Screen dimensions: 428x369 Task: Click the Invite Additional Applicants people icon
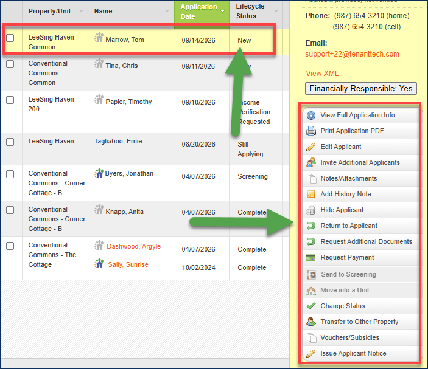(x=311, y=163)
